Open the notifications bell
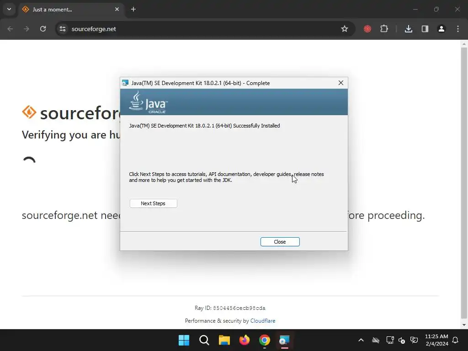The image size is (468, 351). 456,340
